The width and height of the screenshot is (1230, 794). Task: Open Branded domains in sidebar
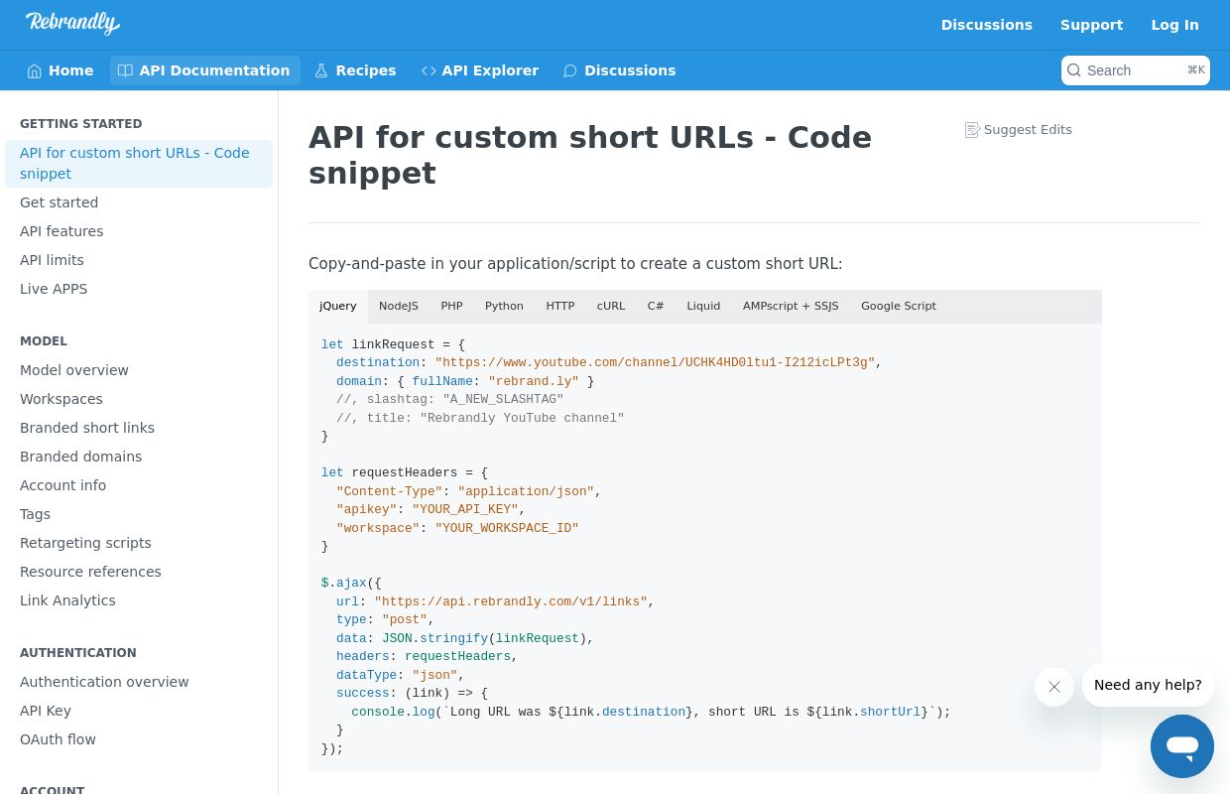tap(139, 457)
